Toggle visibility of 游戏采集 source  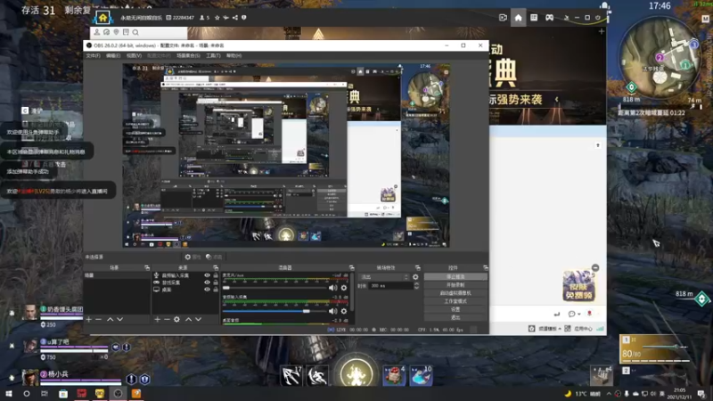pos(207,282)
